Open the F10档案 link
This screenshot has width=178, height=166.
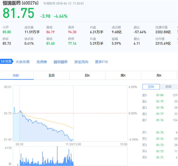(6, 61)
